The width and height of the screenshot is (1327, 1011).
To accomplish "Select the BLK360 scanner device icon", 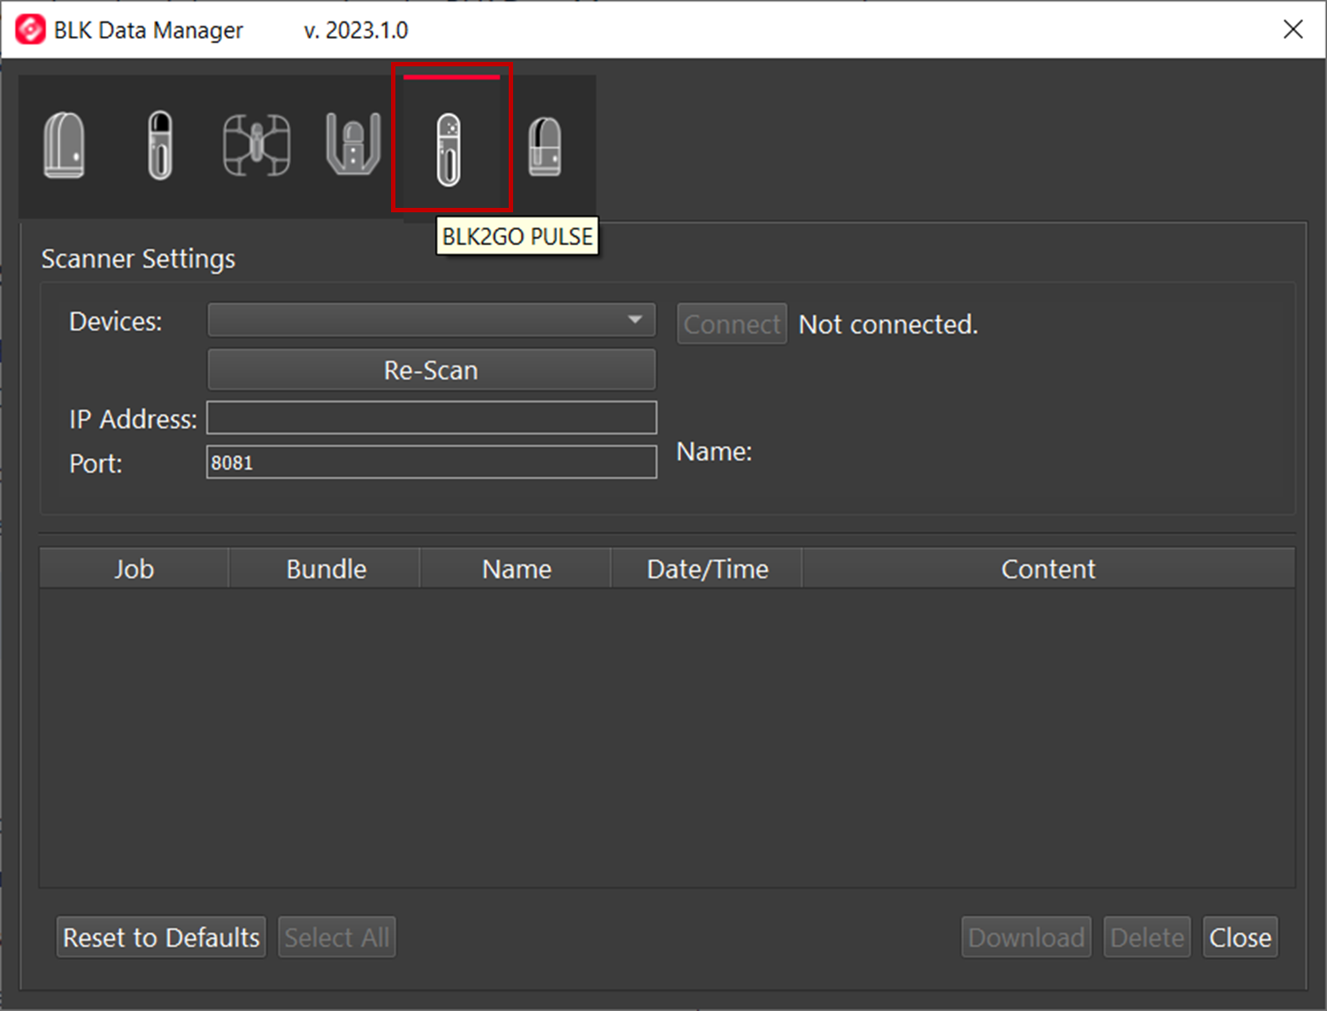I will point(63,144).
